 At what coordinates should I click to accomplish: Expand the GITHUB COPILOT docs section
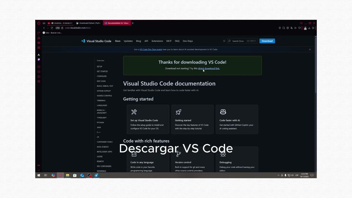point(104,91)
